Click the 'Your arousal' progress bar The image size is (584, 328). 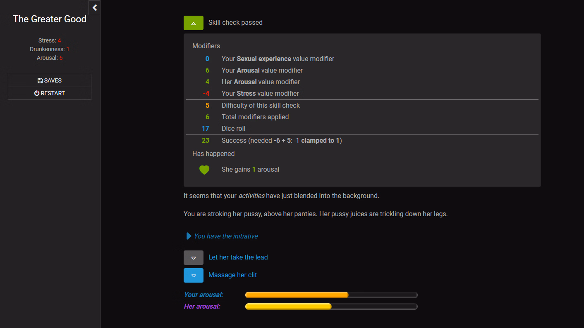[x=331, y=295]
